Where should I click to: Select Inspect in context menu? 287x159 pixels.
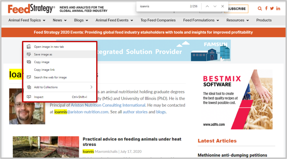(60, 97)
